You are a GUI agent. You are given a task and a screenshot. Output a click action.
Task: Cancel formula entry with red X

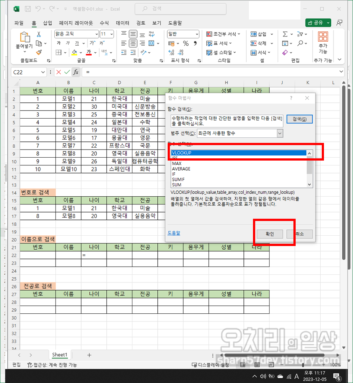[x=58, y=72]
